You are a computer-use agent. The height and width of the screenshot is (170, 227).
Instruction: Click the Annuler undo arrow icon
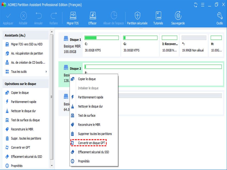38,16
